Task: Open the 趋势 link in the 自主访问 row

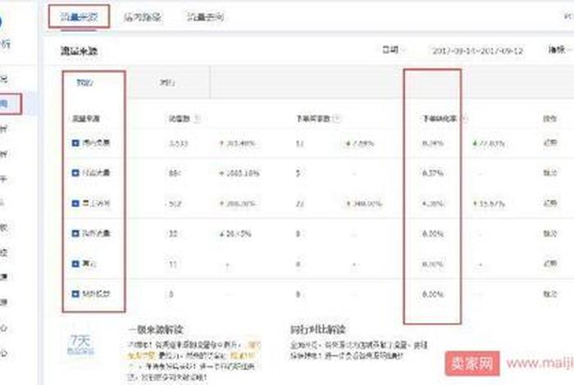Action: [550, 203]
